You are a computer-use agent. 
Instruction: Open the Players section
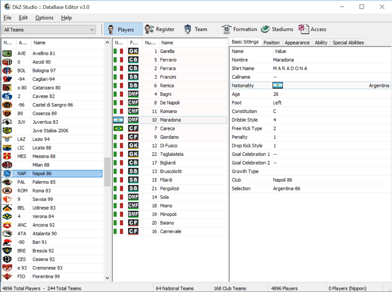point(123,29)
